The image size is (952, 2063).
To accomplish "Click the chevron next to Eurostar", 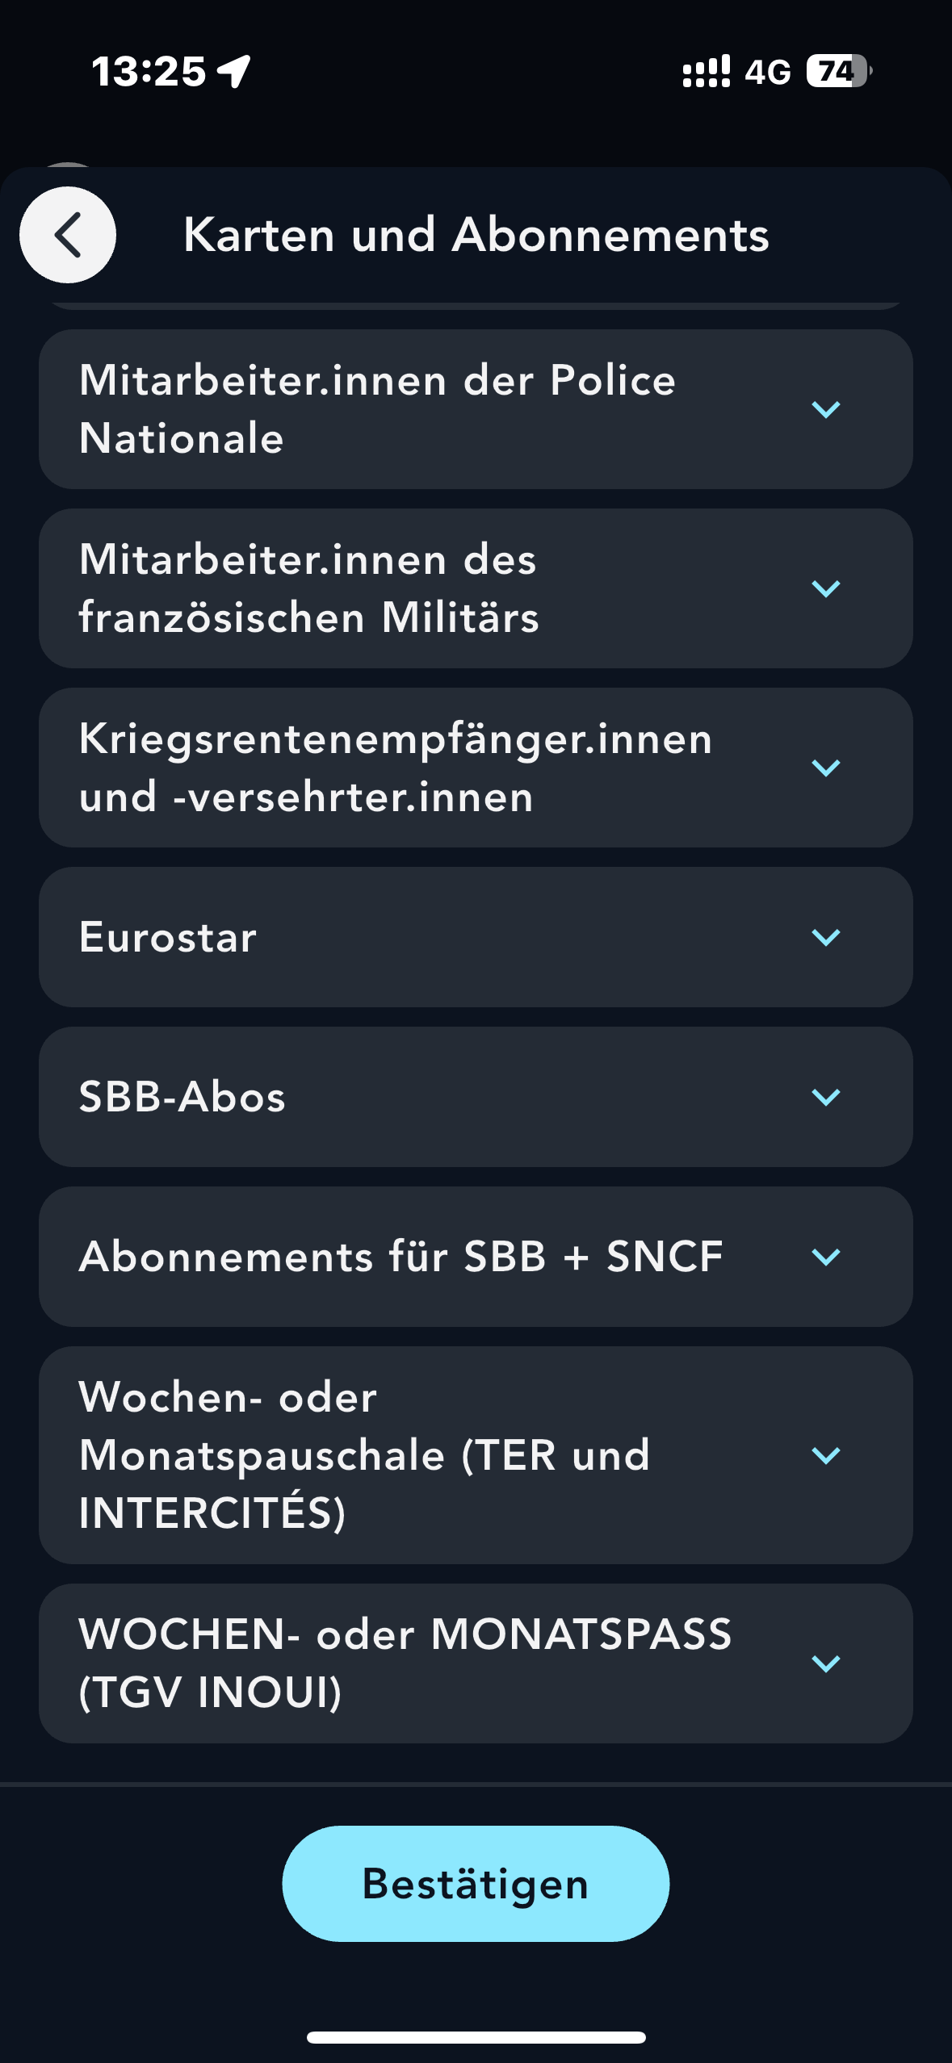I will tap(825, 937).
